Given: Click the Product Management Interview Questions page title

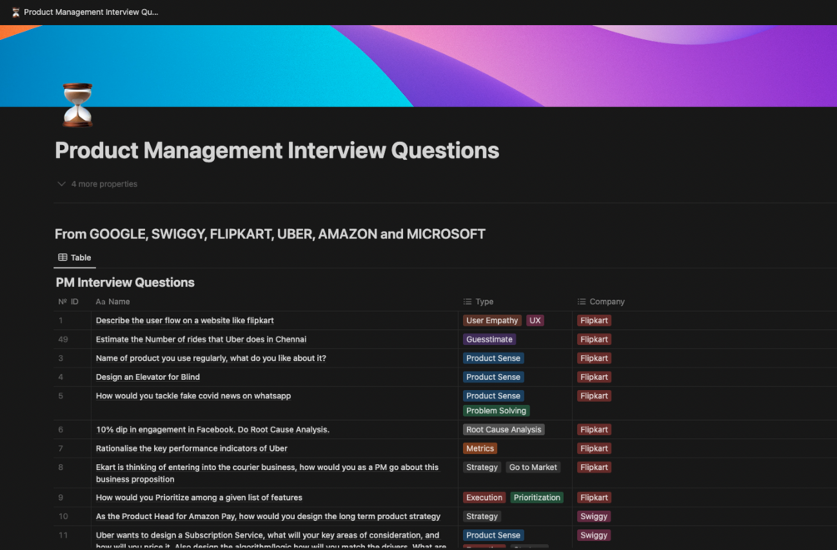Looking at the screenshot, I should coord(277,151).
